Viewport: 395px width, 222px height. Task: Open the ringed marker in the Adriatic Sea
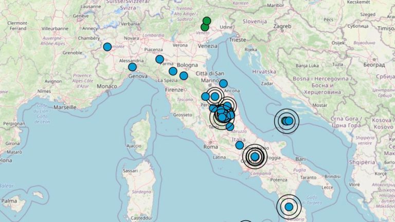click(x=287, y=121)
